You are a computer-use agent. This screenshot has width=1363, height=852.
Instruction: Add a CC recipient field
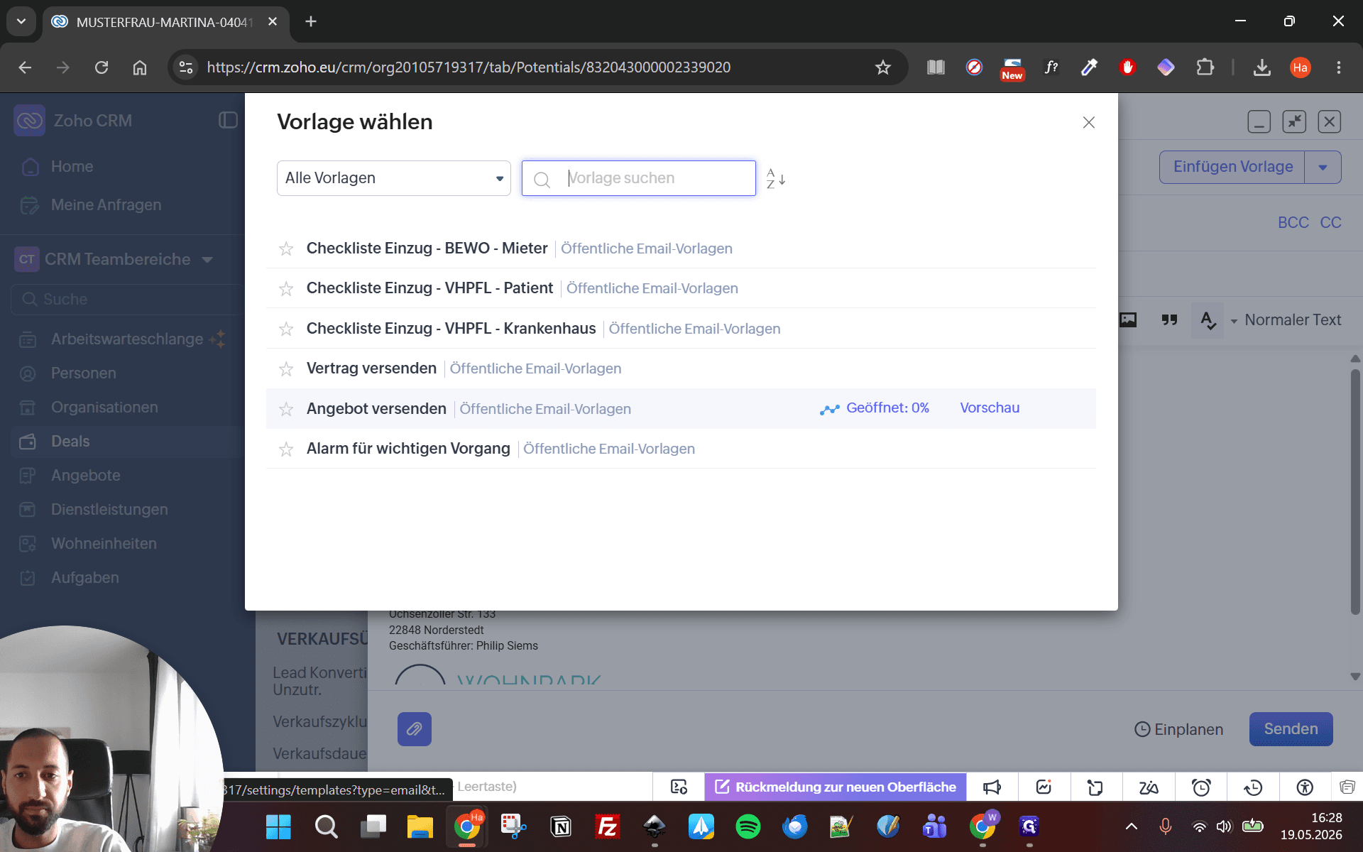tap(1330, 222)
